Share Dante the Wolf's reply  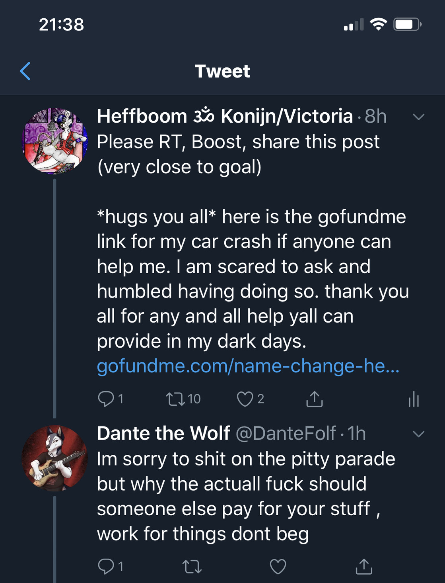(363, 566)
